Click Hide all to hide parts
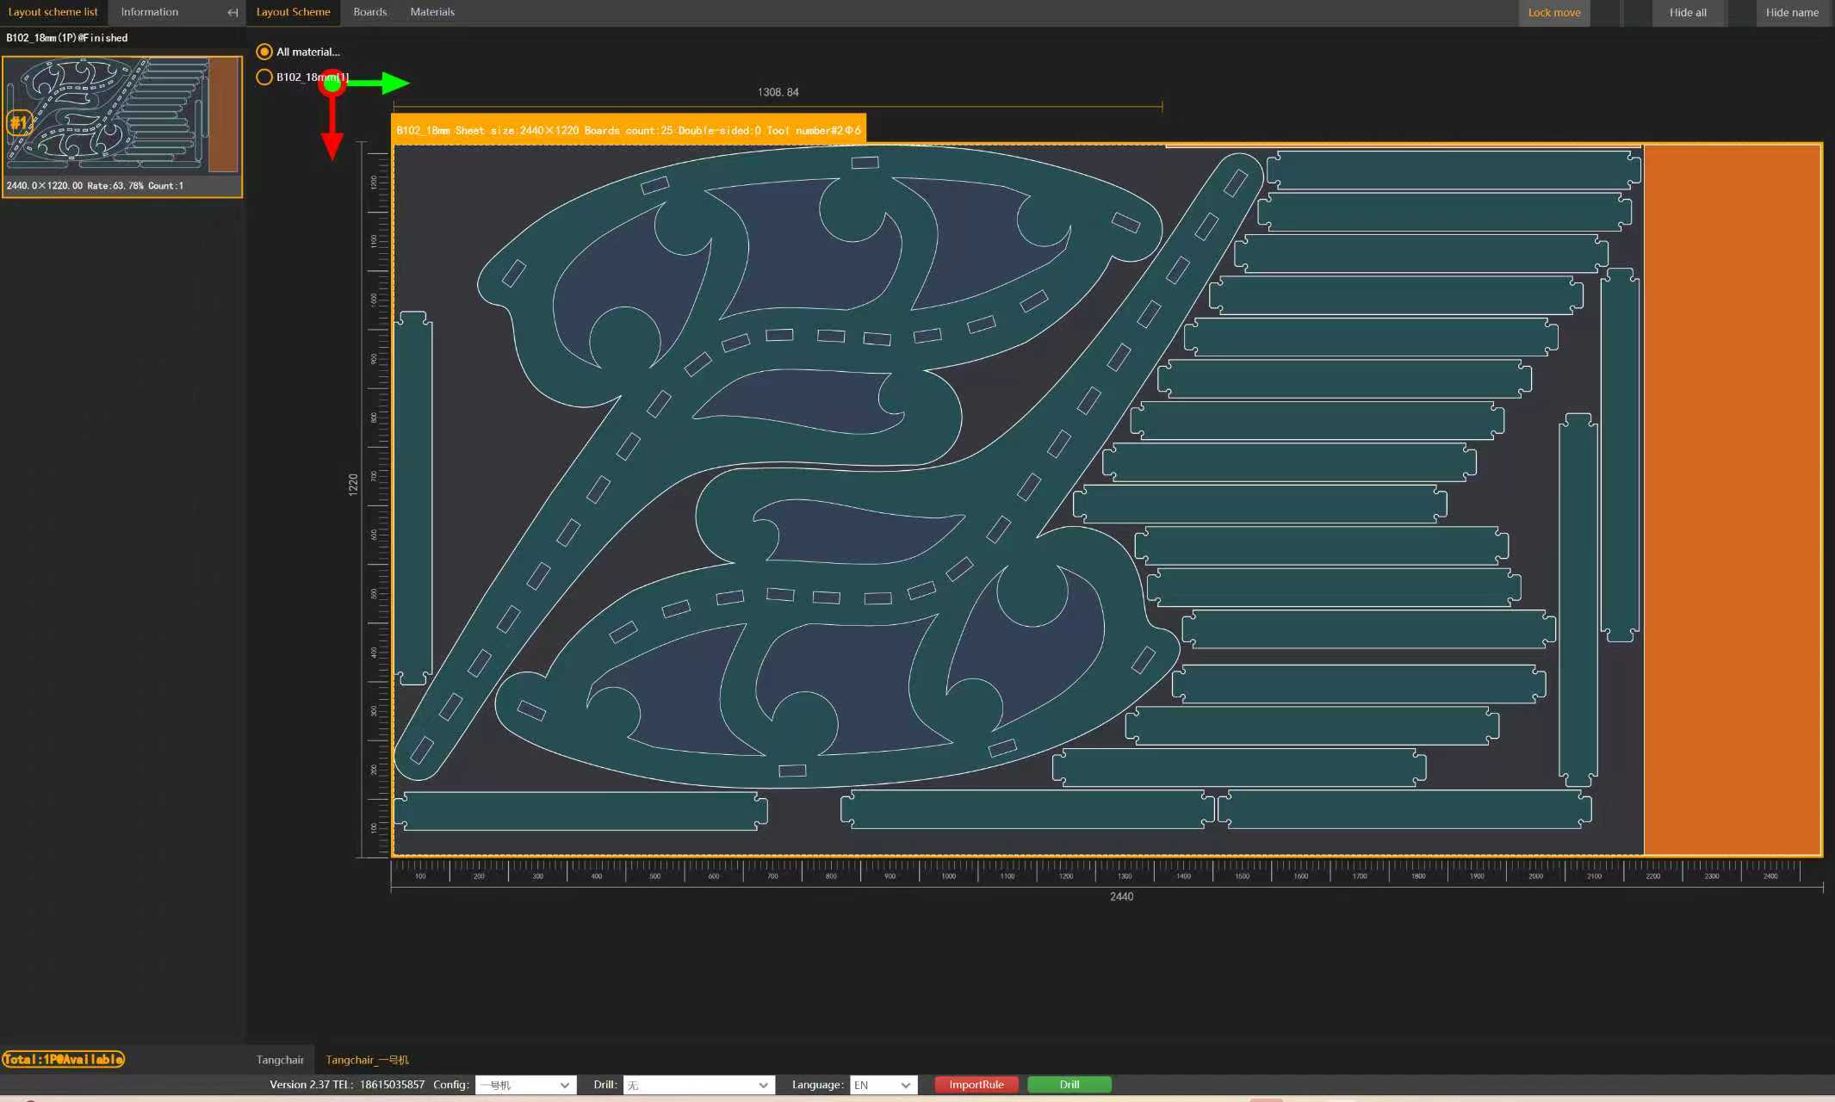Image resolution: width=1835 pixels, height=1102 pixels. point(1686,12)
